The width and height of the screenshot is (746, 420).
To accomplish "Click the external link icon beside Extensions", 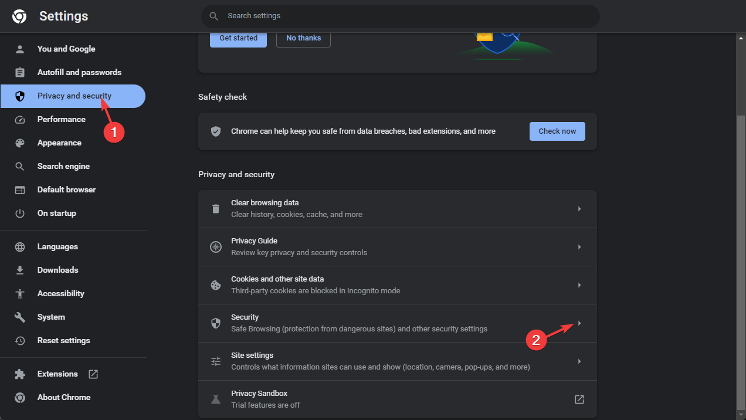I will (x=93, y=374).
